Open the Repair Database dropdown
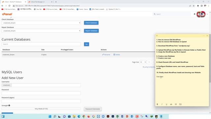The height and width of the screenshot is (119, 211). [x=41, y=31]
